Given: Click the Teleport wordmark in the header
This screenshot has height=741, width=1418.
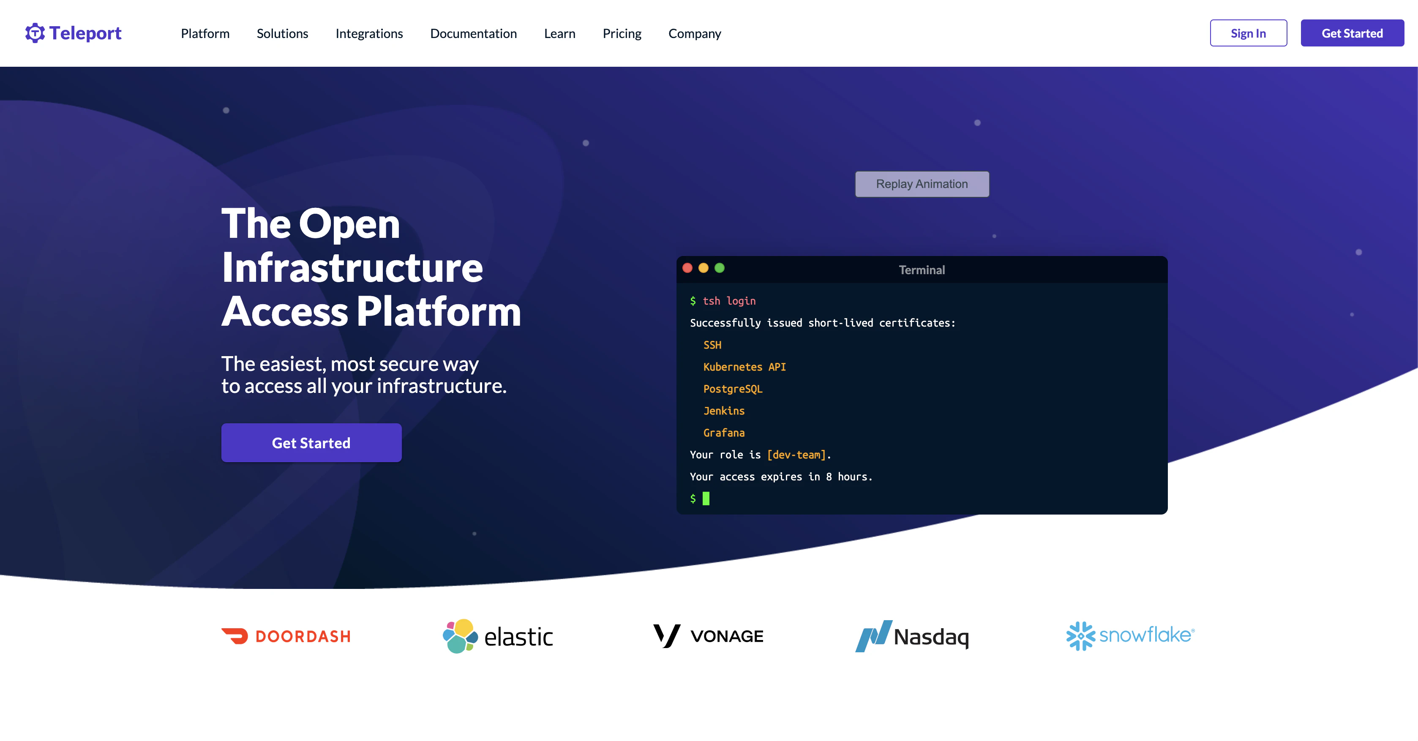Looking at the screenshot, I should coord(85,33).
